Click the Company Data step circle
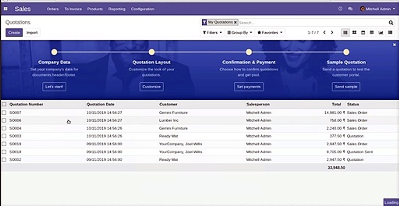The width and height of the screenshot is (399, 206). [x=54, y=52]
